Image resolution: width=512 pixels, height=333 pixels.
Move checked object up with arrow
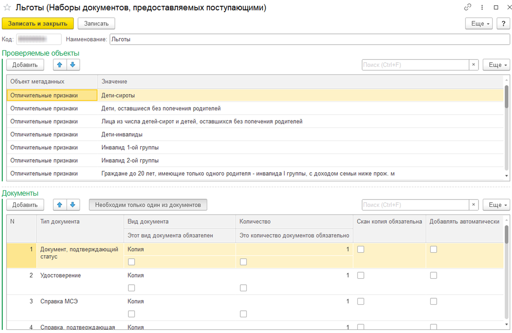[60, 65]
